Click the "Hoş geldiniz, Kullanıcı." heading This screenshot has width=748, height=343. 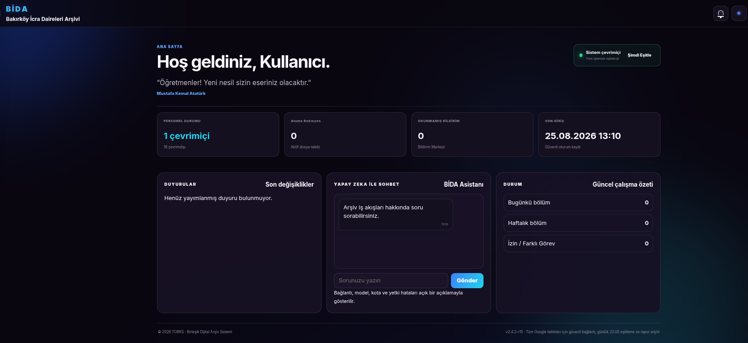coord(243,62)
